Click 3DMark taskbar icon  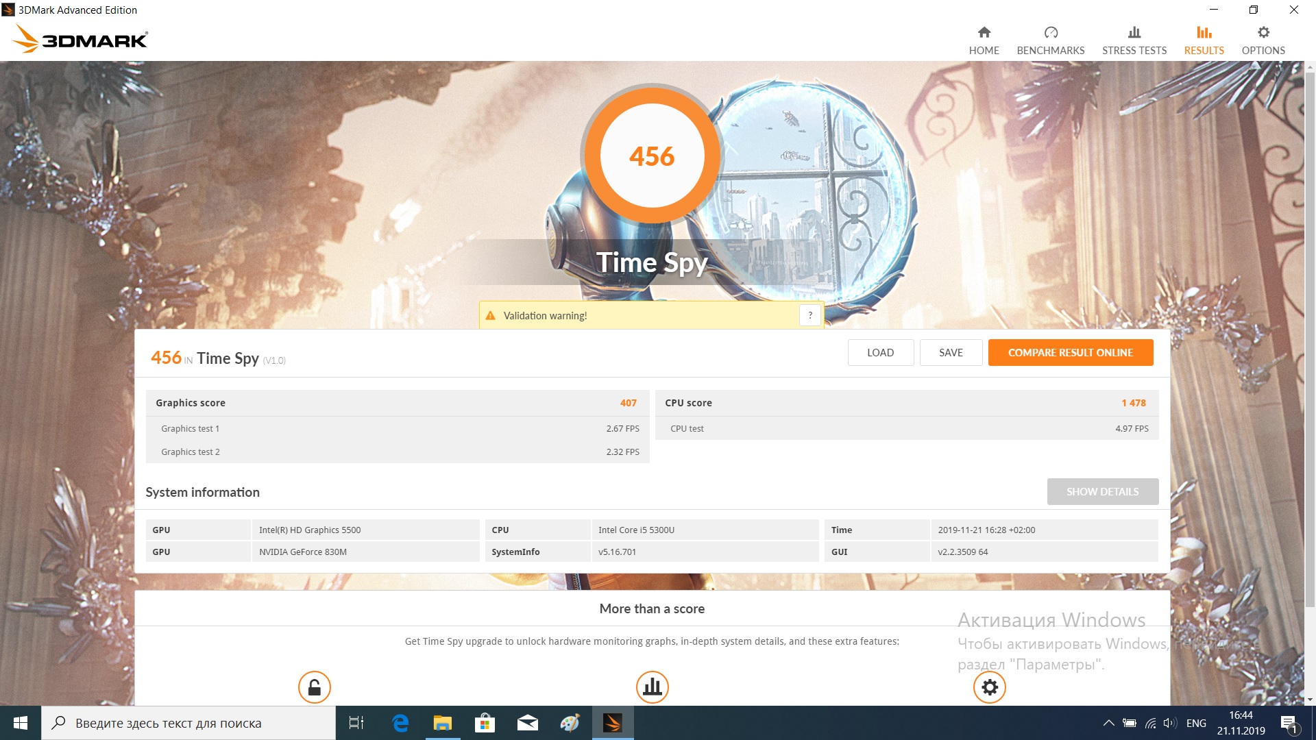point(612,723)
